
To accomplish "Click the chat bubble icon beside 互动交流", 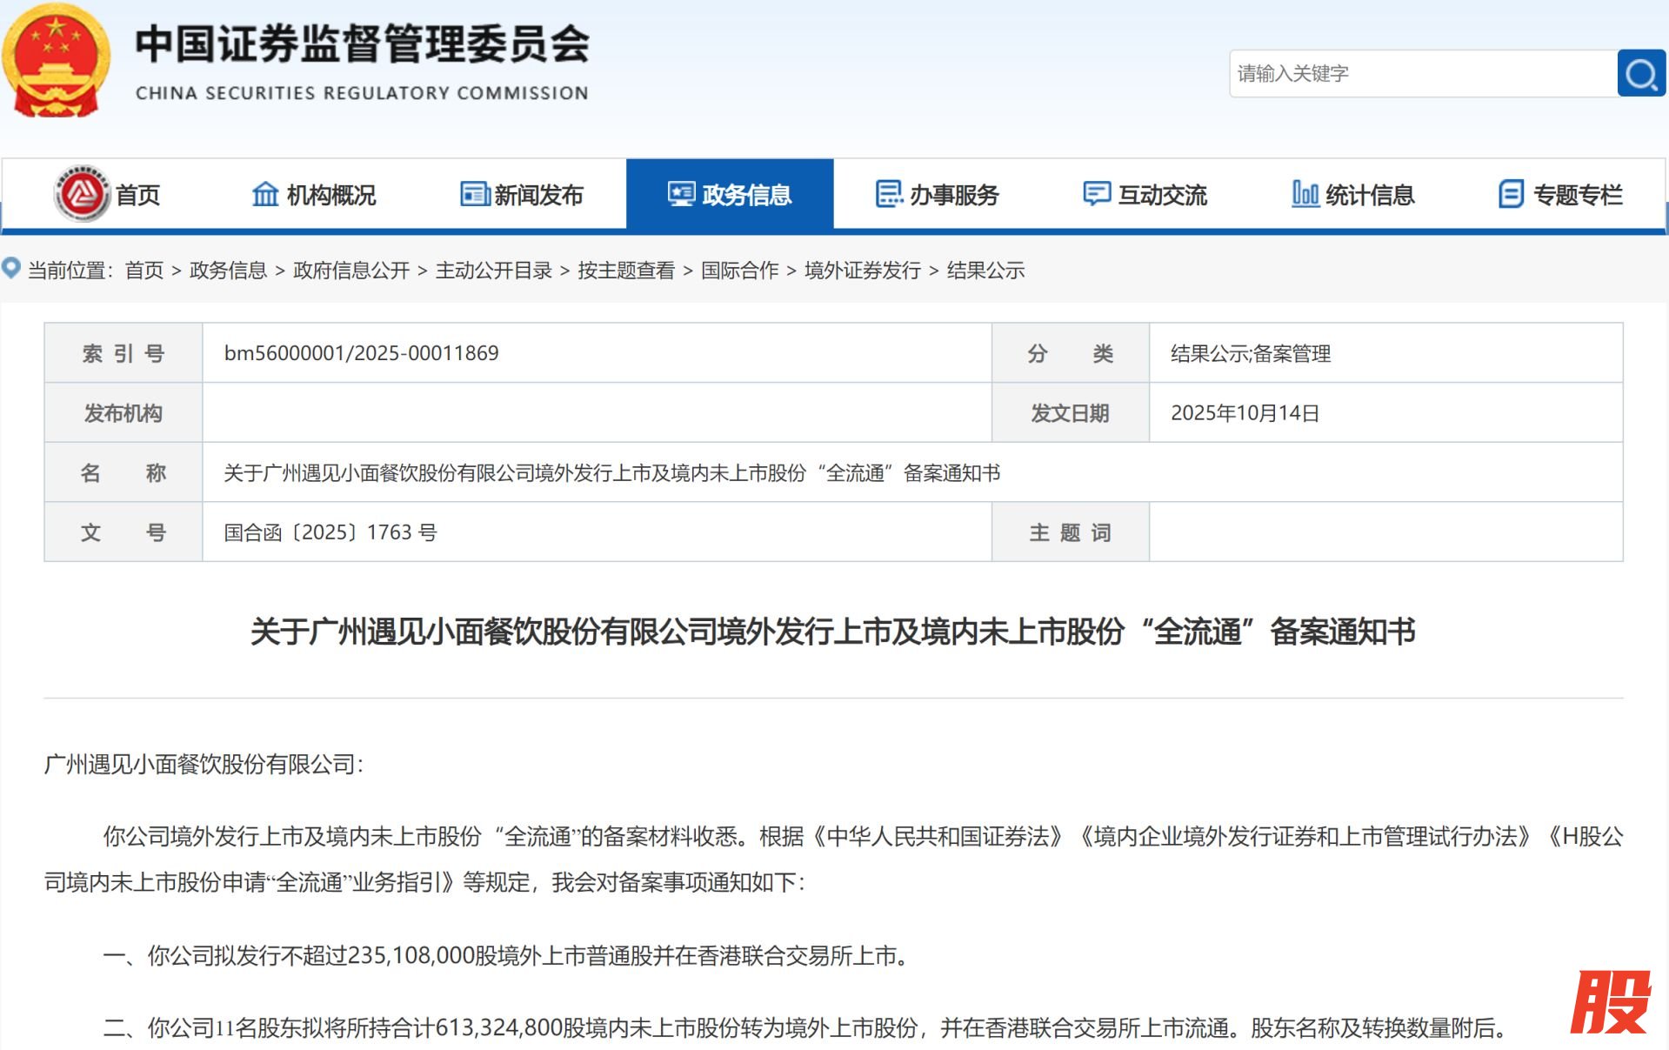I will point(1096,194).
